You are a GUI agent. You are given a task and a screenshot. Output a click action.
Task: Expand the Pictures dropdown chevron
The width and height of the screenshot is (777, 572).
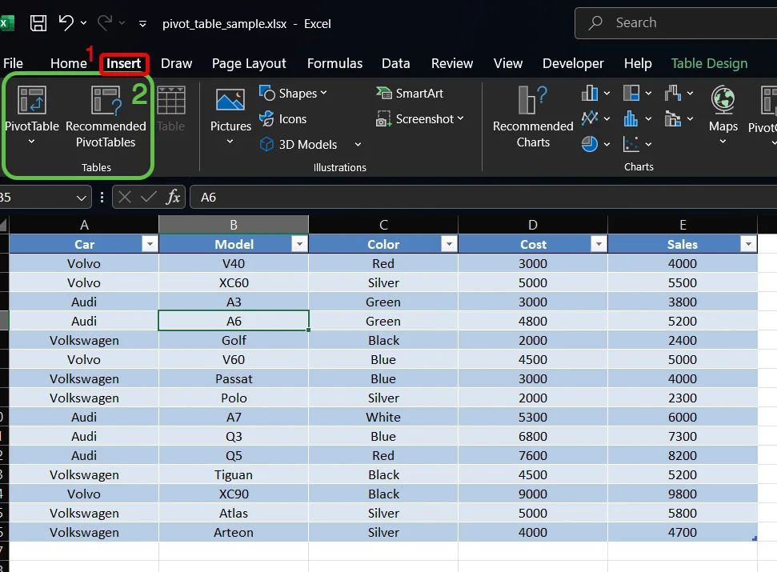pos(230,142)
